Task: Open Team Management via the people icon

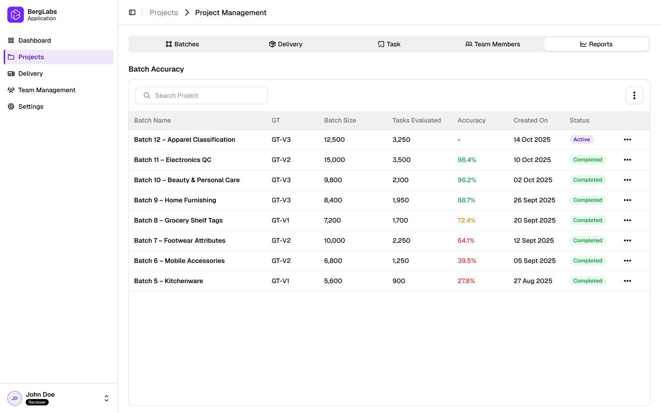Action: (x=11, y=90)
